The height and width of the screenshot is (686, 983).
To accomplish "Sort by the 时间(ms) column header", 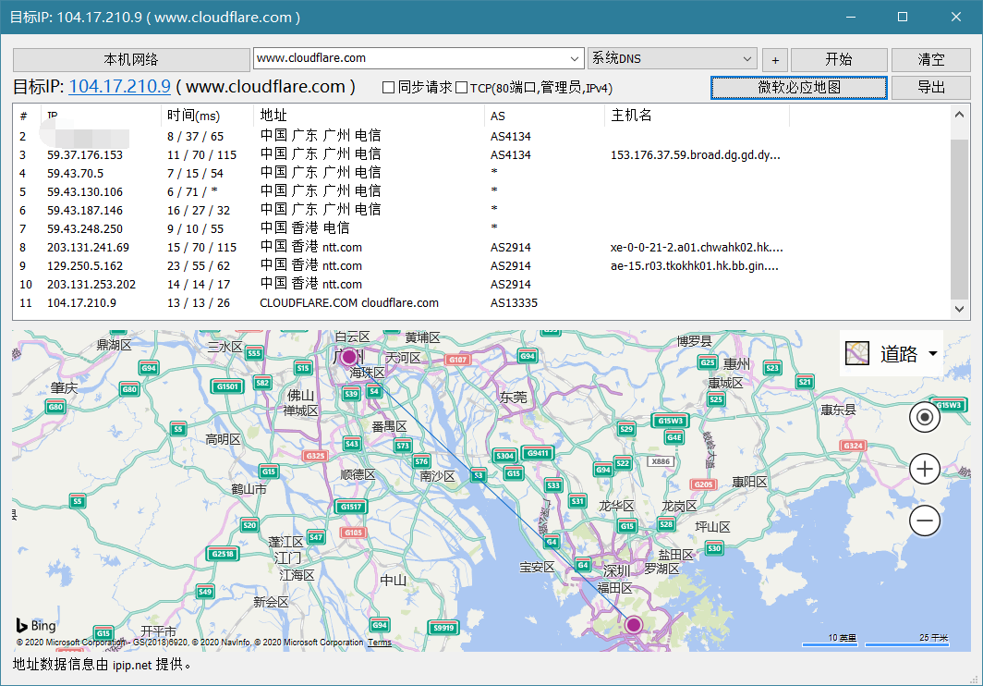I will pos(194,116).
